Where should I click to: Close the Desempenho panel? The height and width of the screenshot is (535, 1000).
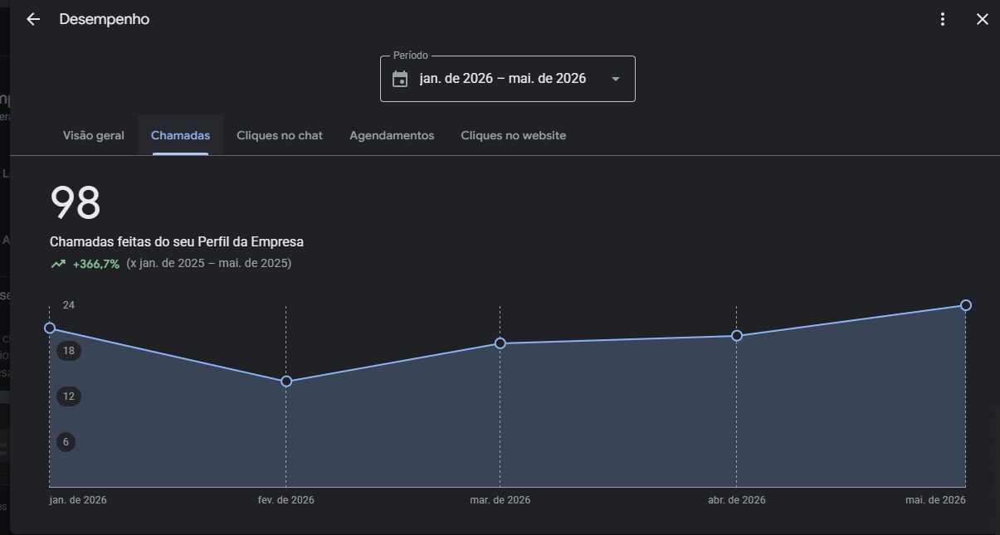pyautogui.click(x=983, y=19)
